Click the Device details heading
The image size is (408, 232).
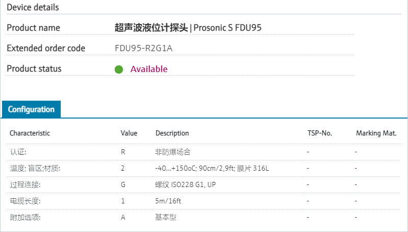pos(33,8)
